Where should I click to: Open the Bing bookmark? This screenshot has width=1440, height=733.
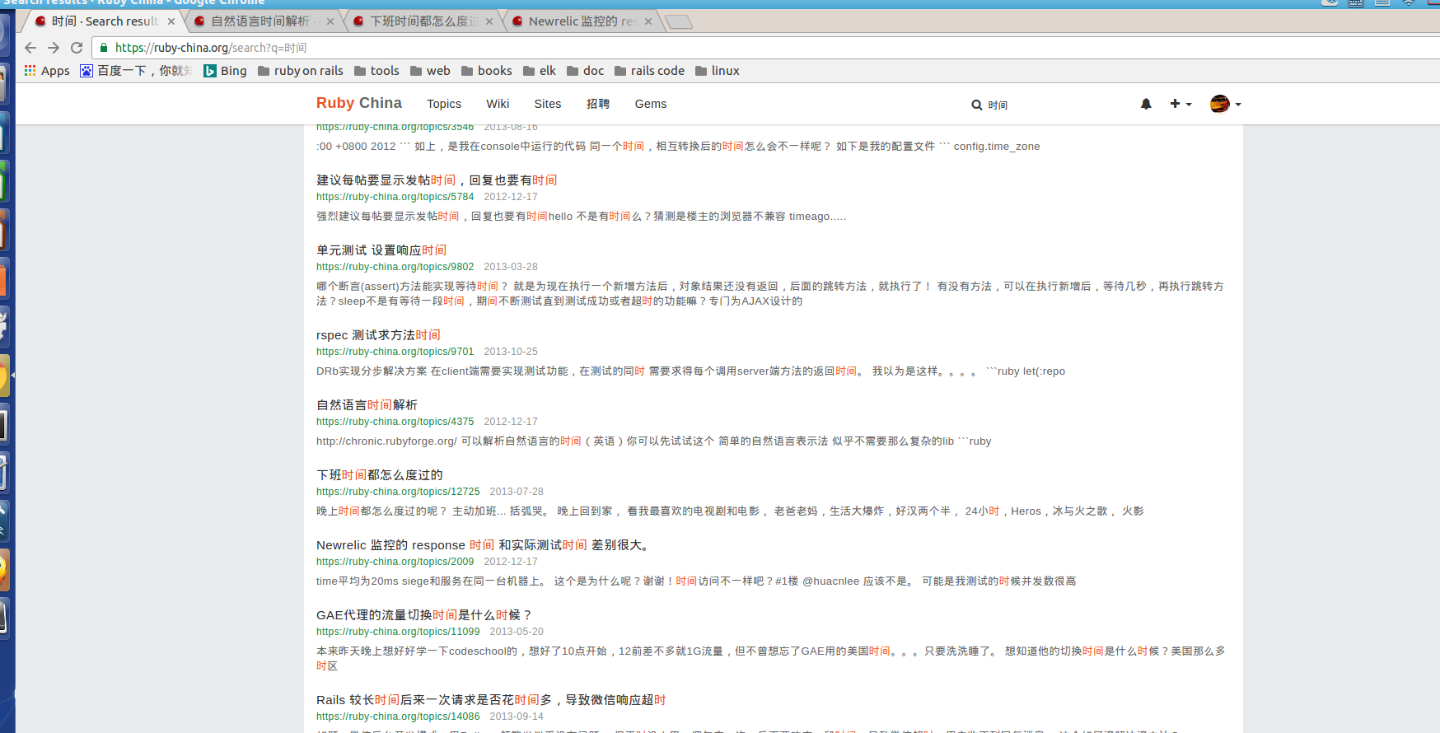click(x=225, y=71)
